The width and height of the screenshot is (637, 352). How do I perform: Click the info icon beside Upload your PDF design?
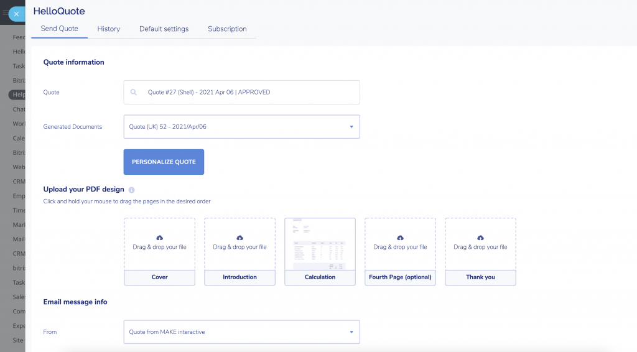(132, 190)
